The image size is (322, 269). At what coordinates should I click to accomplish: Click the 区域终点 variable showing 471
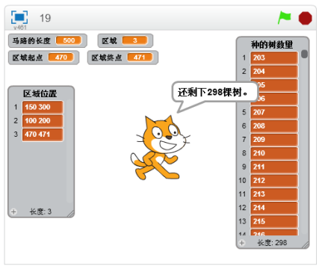coord(123,58)
